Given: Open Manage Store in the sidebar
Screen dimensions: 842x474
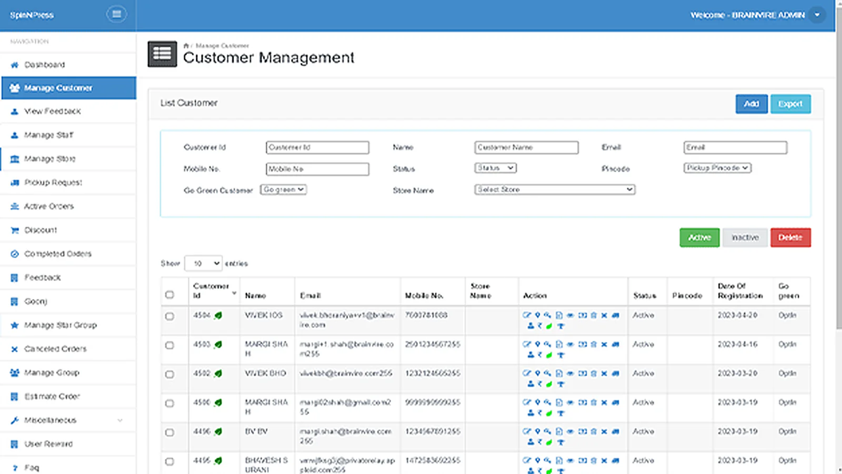Looking at the screenshot, I should click(x=68, y=158).
